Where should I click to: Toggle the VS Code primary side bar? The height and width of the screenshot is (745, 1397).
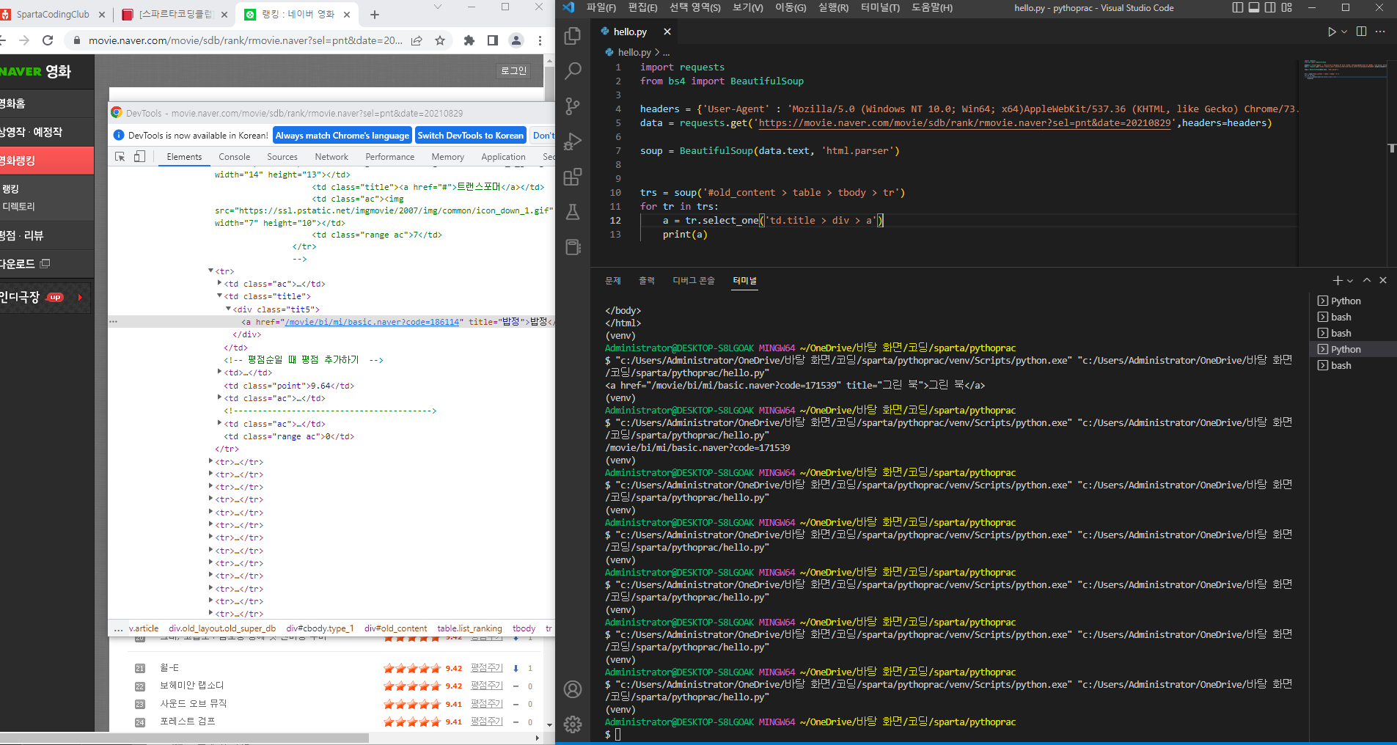[1238, 7]
